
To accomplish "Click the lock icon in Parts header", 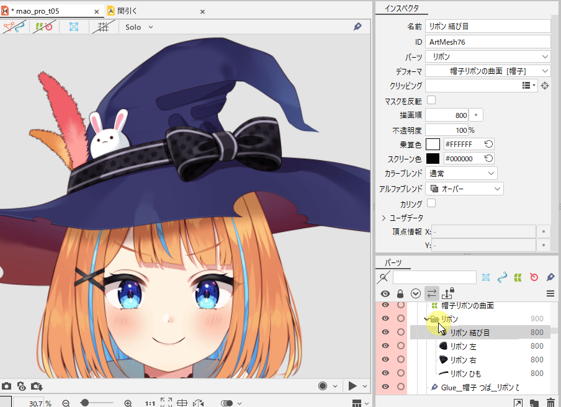I will tap(400, 293).
